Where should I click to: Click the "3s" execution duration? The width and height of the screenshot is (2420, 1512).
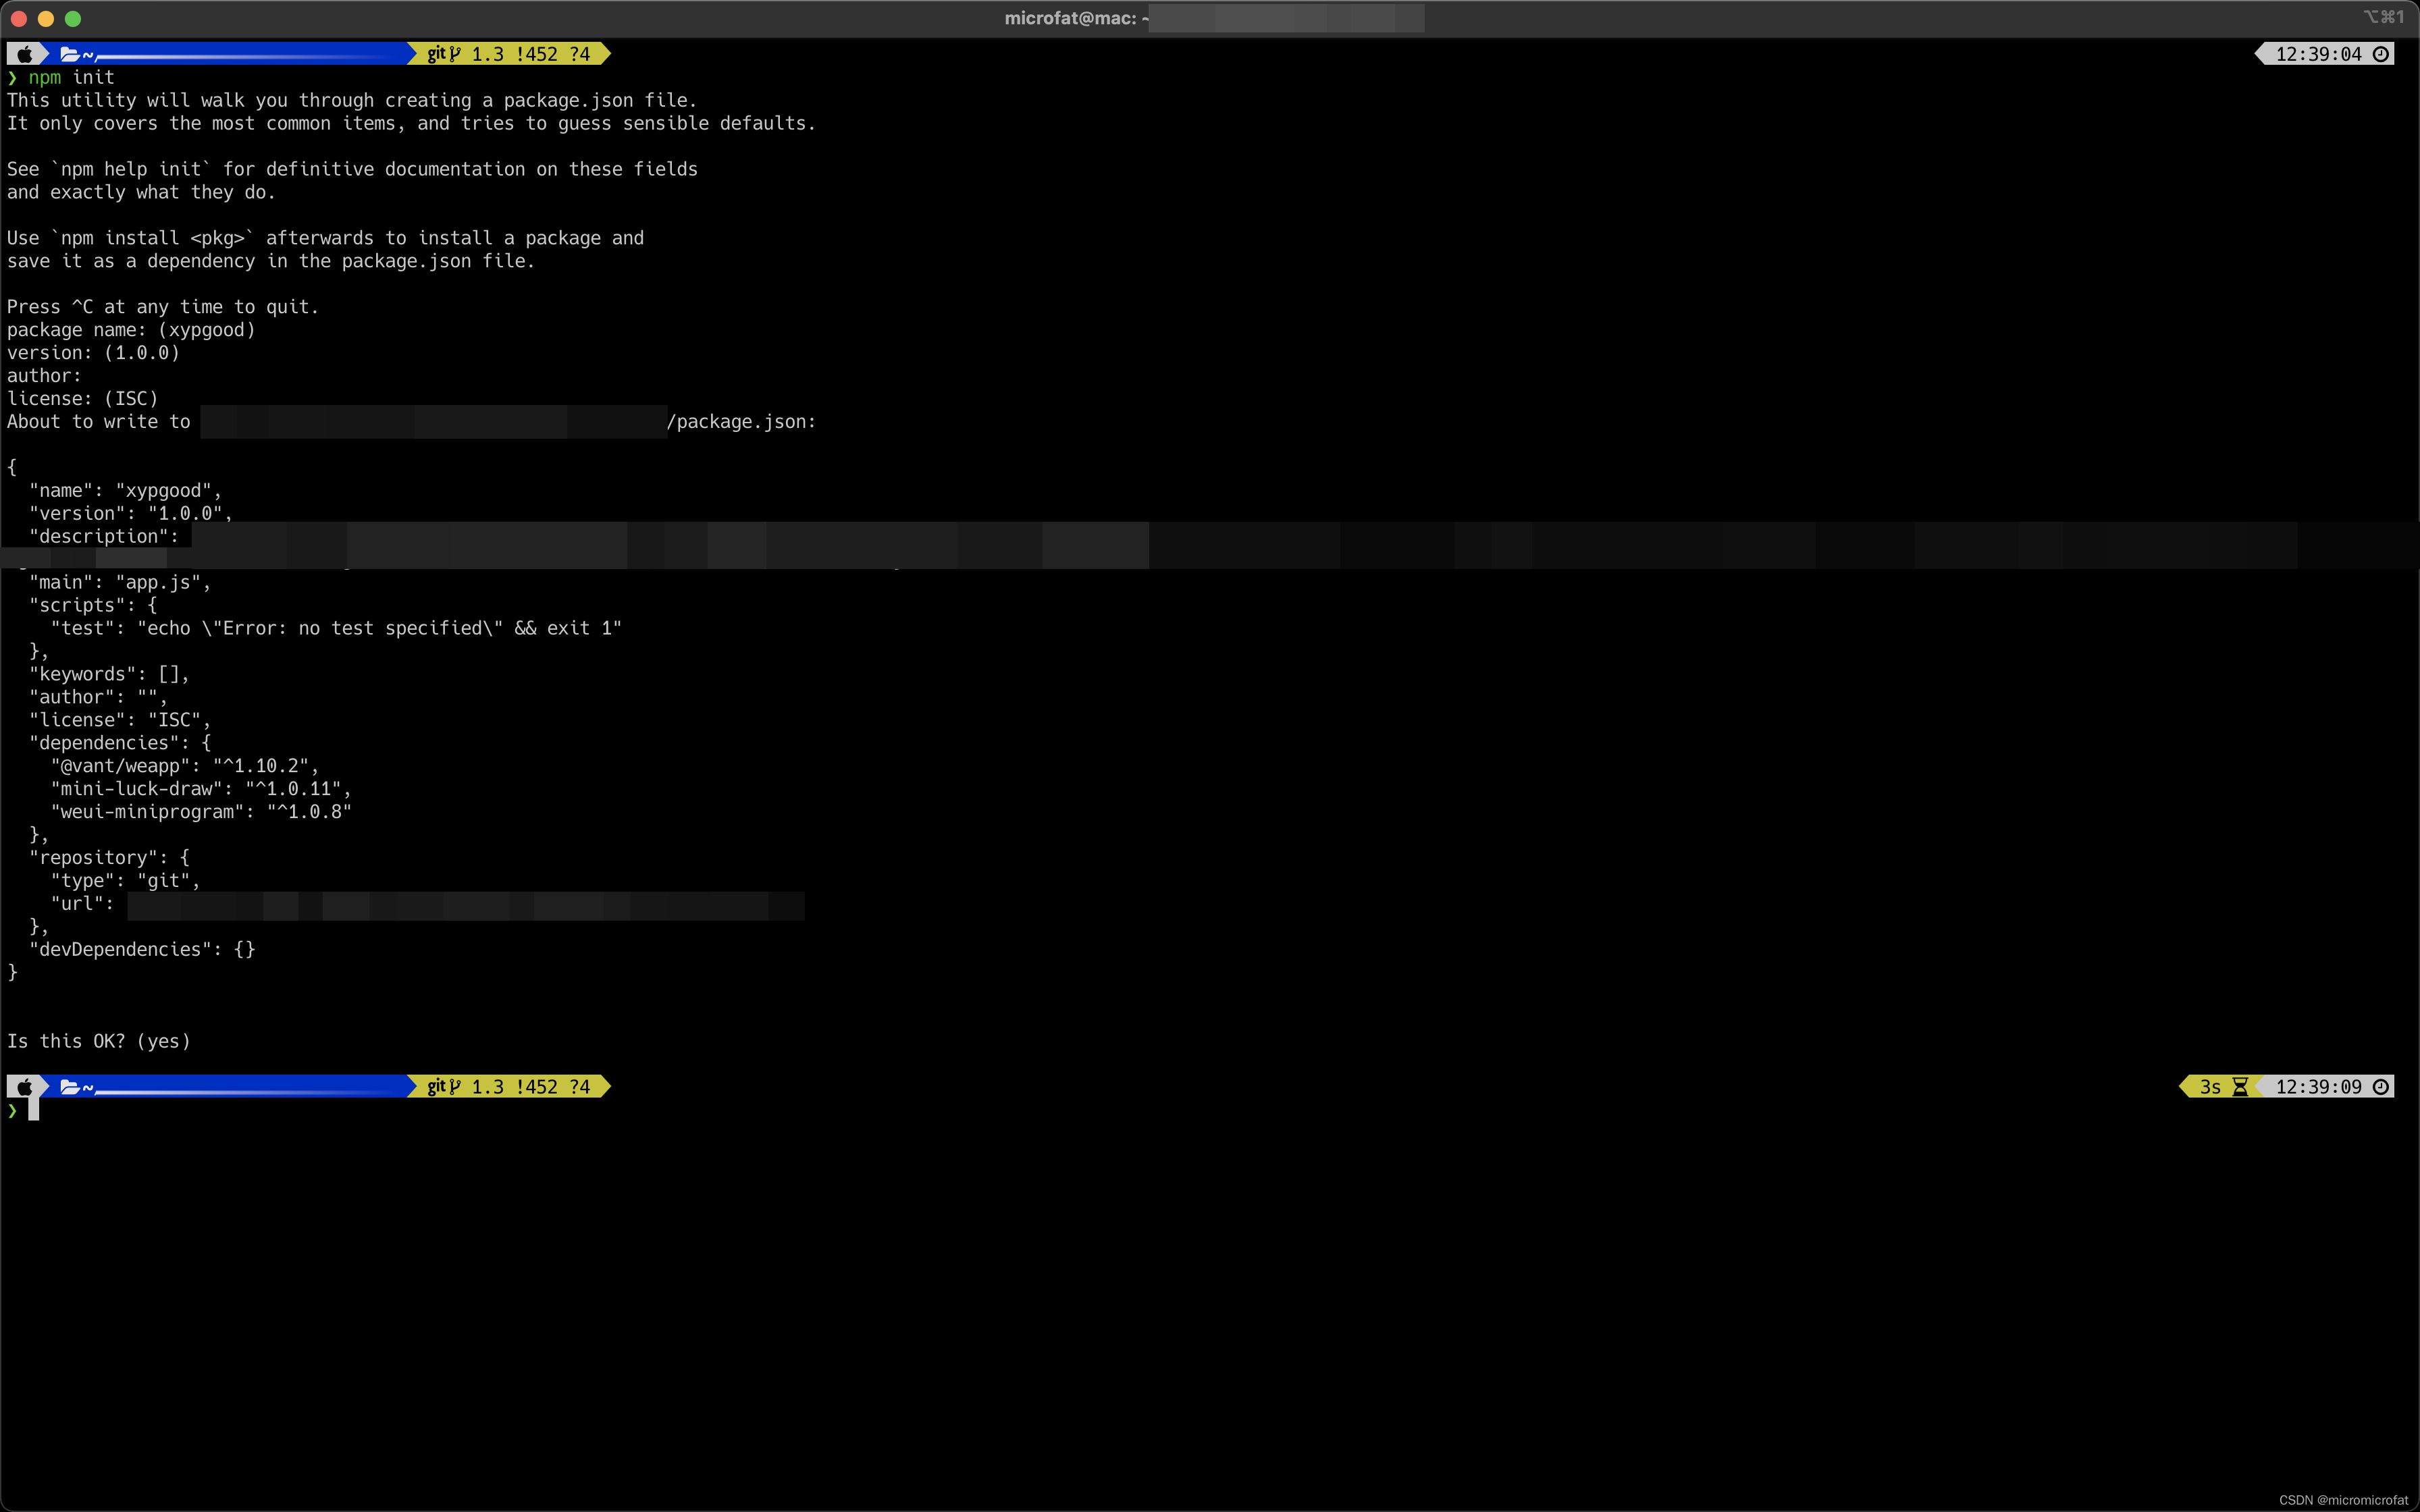[x=2210, y=1087]
